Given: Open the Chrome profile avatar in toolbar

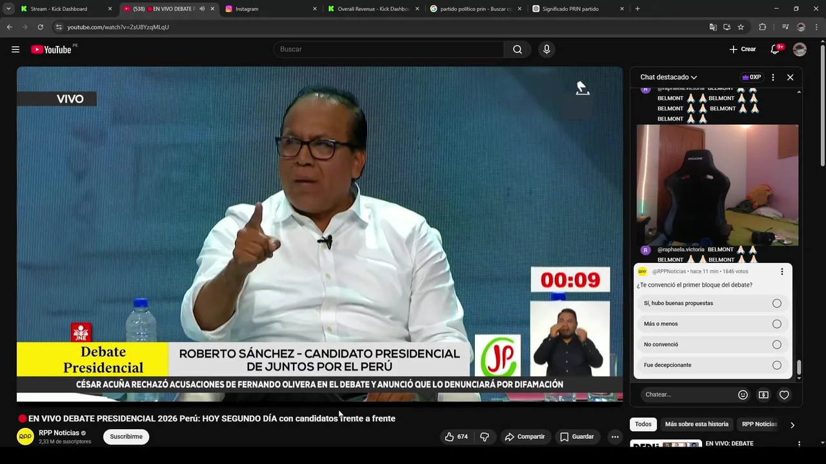Looking at the screenshot, I should (801, 27).
